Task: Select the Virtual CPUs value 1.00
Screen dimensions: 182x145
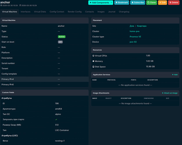Action: [x=148, y=56]
